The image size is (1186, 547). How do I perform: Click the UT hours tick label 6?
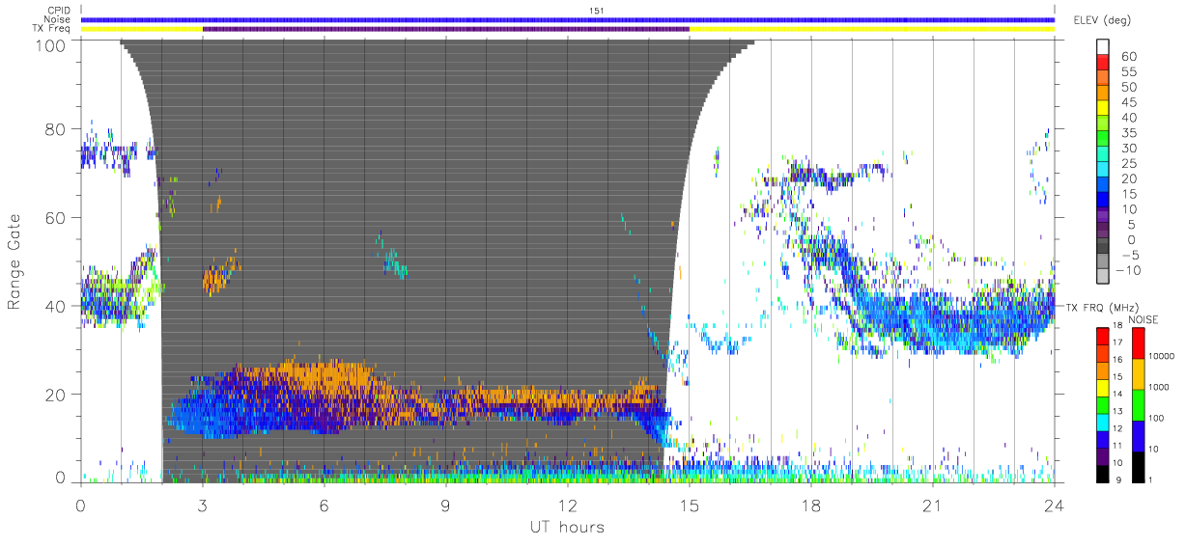pos(324,505)
